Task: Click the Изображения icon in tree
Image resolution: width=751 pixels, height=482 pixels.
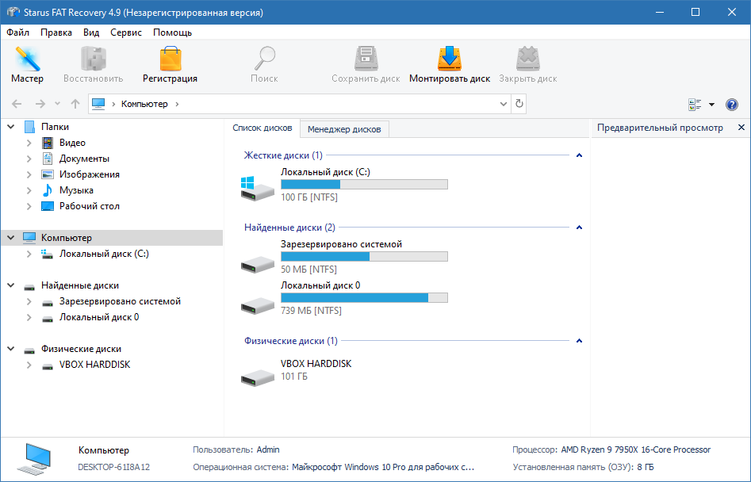Action: [48, 174]
